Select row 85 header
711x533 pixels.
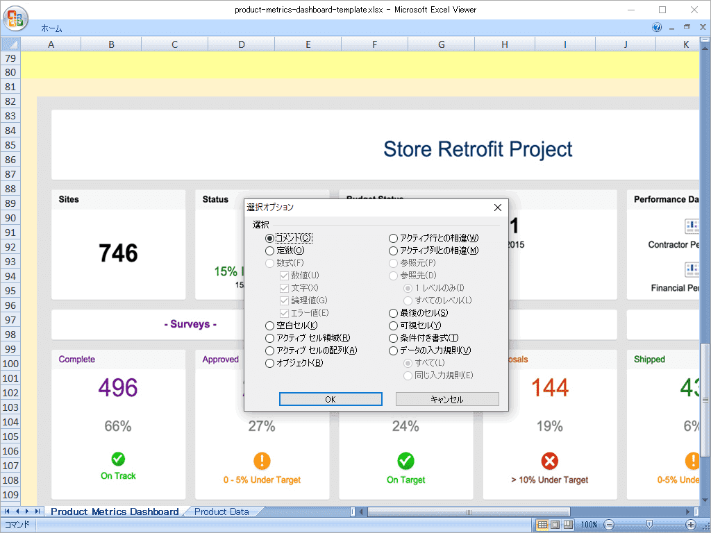tap(10, 145)
